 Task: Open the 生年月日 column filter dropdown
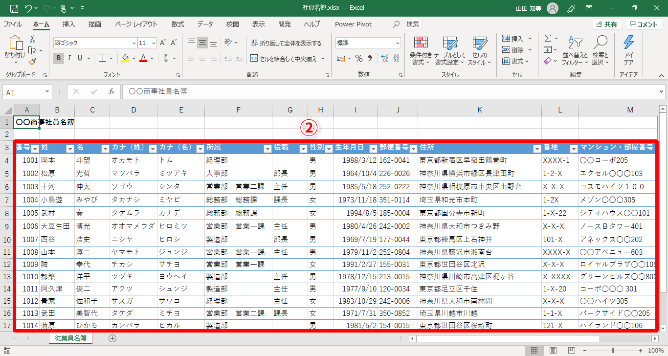click(x=373, y=149)
